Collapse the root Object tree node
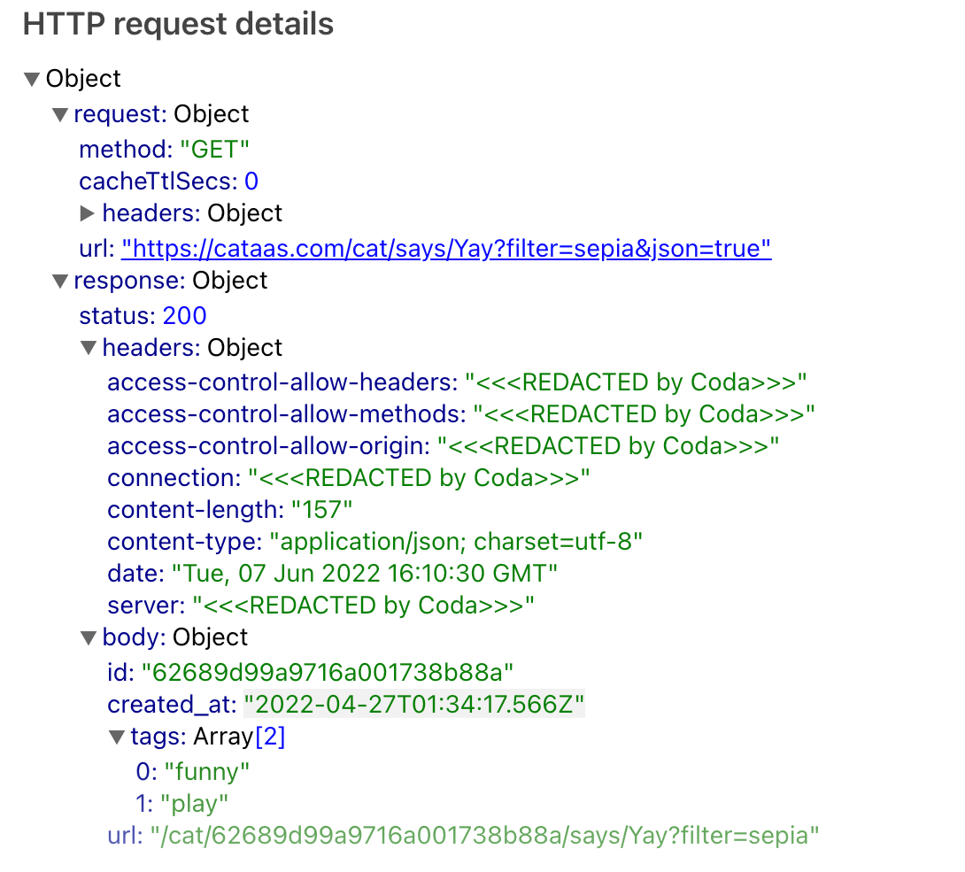 coord(32,79)
